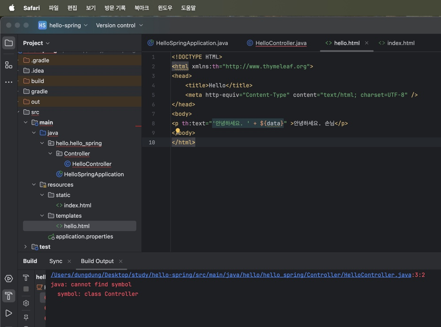Image resolution: width=441 pixels, height=327 pixels.
Task: Collapse the main folder chevron
Action: [x=26, y=123]
